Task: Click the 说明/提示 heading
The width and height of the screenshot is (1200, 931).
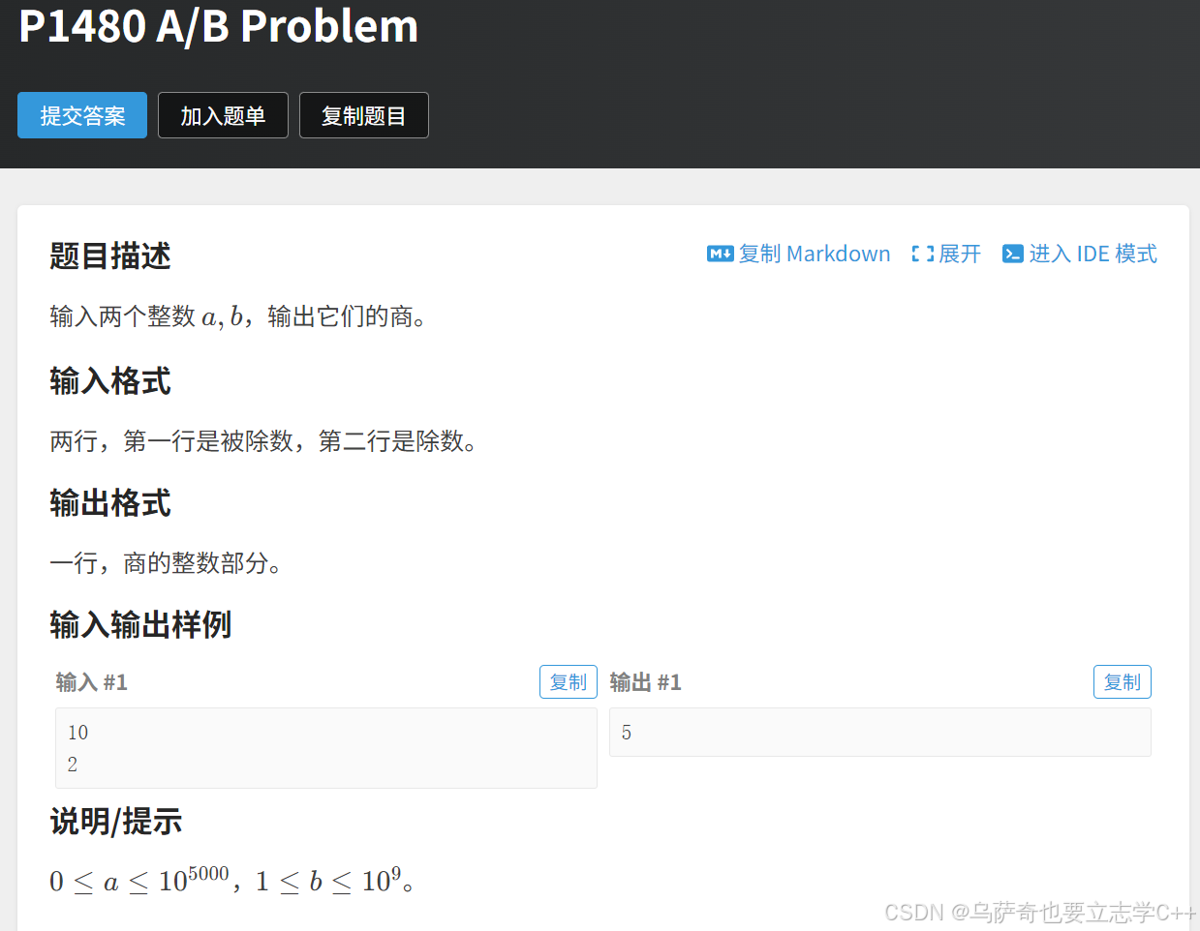Action: pyautogui.click(x=116, y=822)
